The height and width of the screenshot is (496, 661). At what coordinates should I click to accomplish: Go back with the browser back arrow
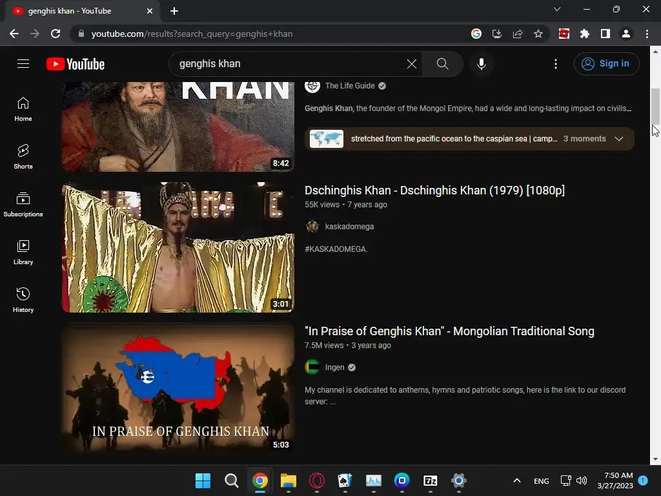coord(14,34)
